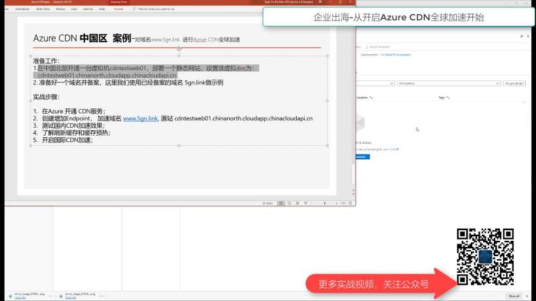
Task: Open the All locations dropdown in Azure portal
Action: point(449,83)
